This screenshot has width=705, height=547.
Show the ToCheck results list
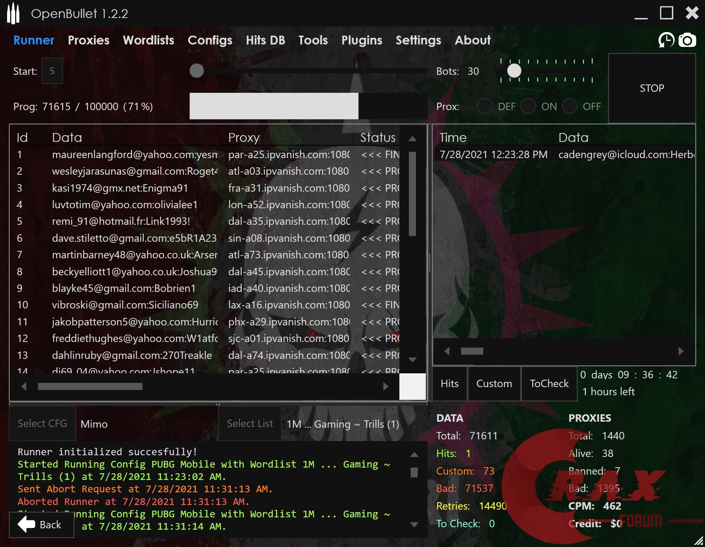click(549, 384)
